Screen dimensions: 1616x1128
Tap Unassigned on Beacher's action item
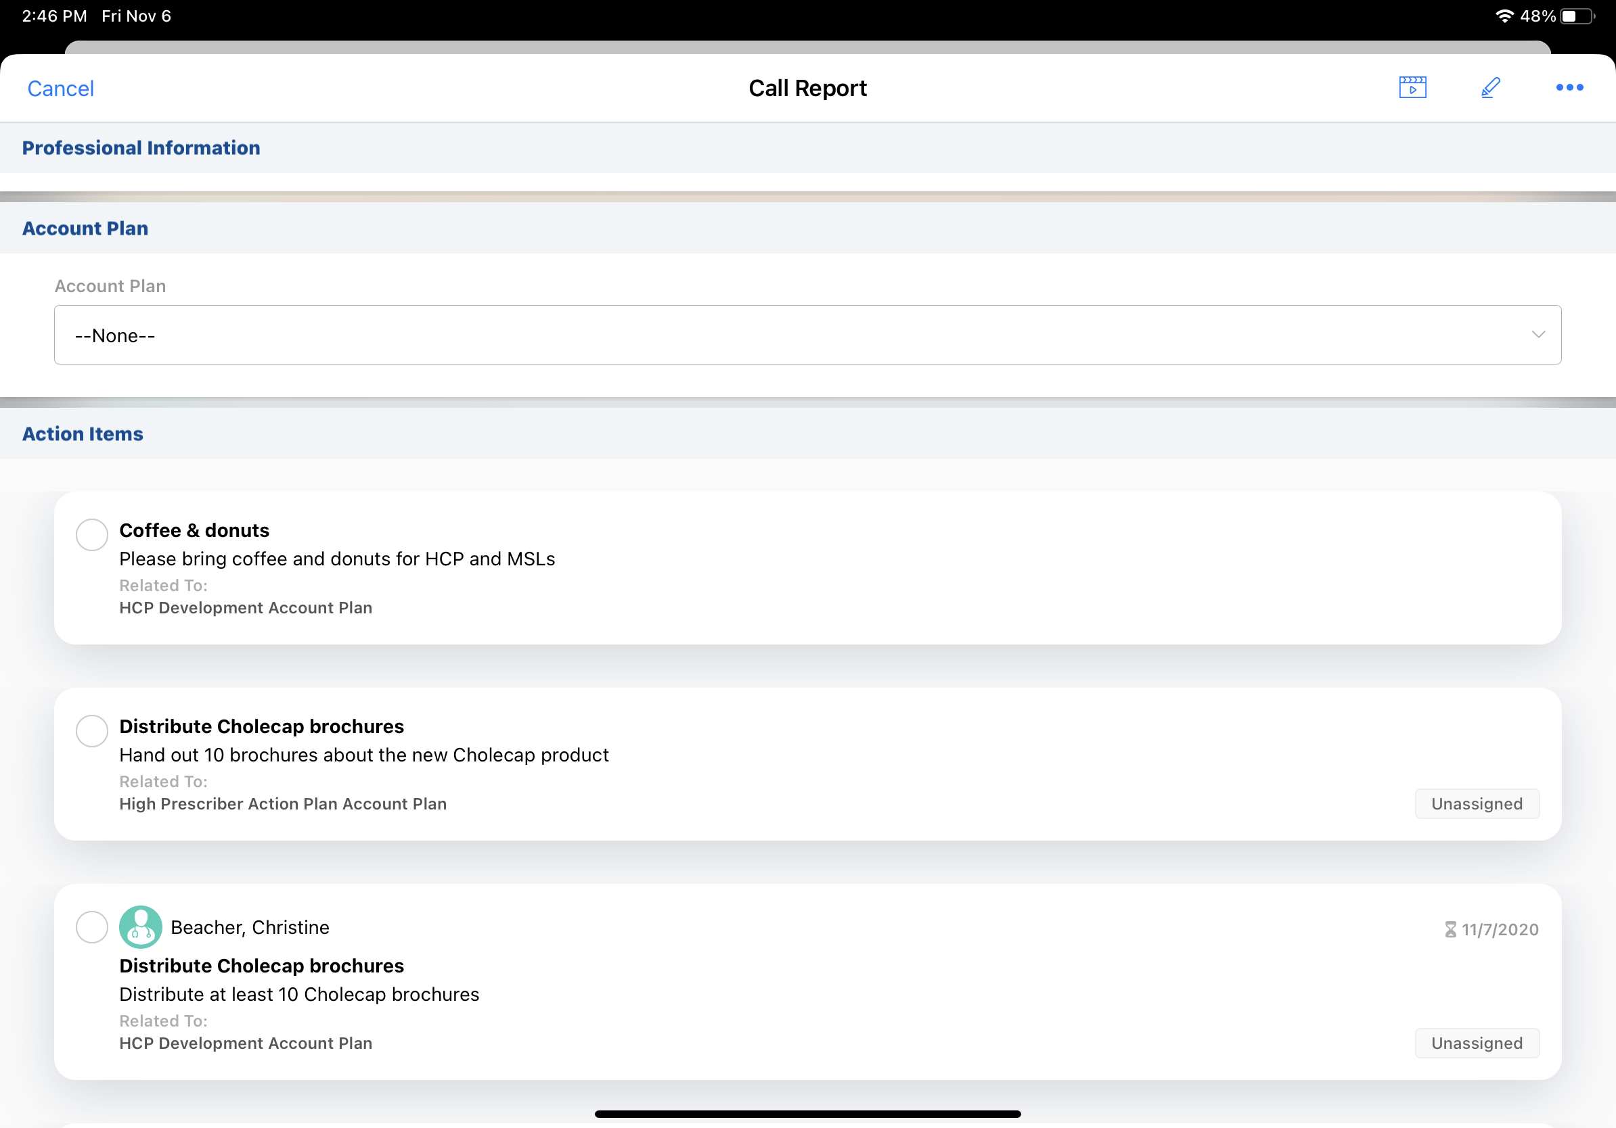[x=1476, y=1043]
